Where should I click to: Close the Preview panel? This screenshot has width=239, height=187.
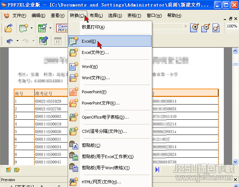click(235, 180)
